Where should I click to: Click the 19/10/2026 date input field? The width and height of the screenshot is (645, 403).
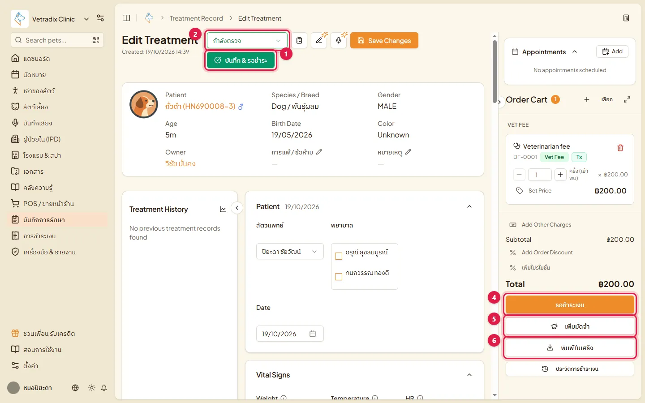point(290,334)
